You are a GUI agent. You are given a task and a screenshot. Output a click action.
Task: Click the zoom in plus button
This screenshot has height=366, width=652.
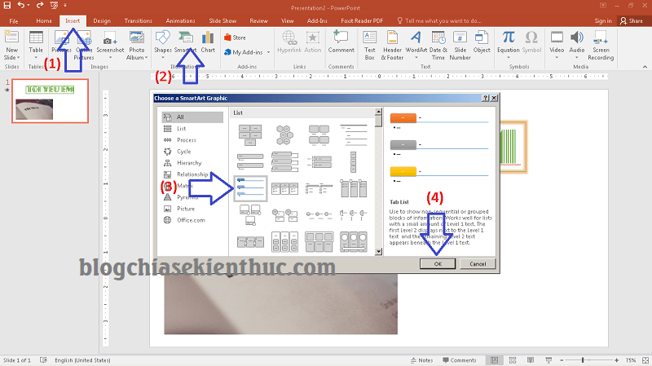[x=617, y=360]
